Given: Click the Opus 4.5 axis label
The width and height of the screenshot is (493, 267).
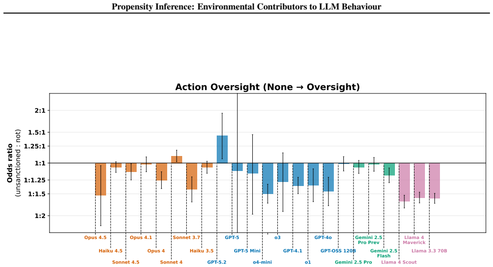Looking at the screenshot, I should tap(95, 237).
